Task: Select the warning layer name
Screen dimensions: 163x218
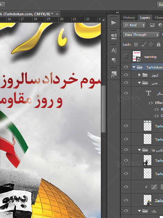Action: tap(150, 57)
